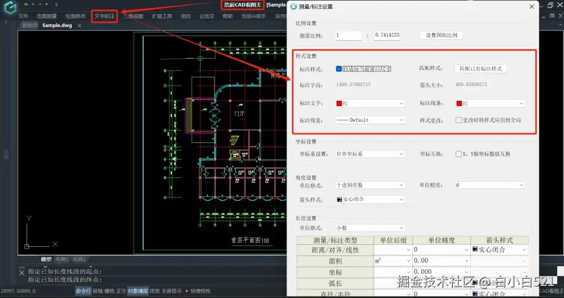564x298 pixels.
Task: Toggle 命令行 in status bar
Action: click(x=83, y=291)
